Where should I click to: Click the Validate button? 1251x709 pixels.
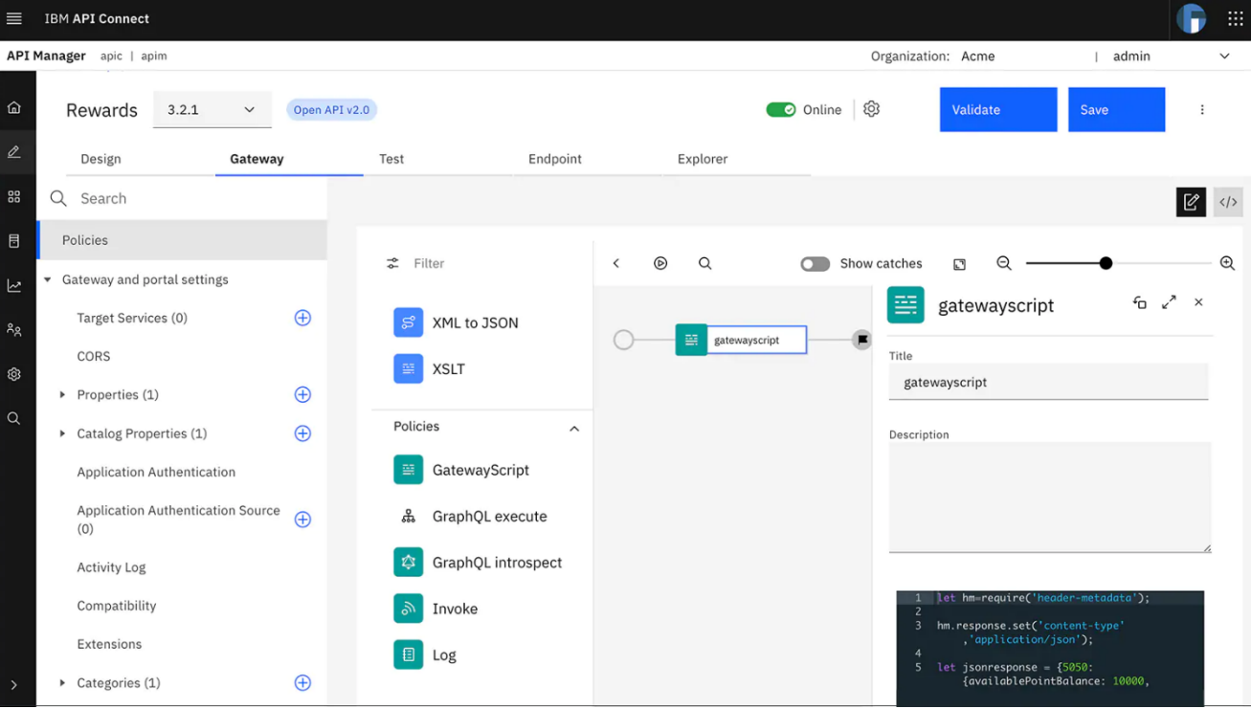[x=998, y=109]
